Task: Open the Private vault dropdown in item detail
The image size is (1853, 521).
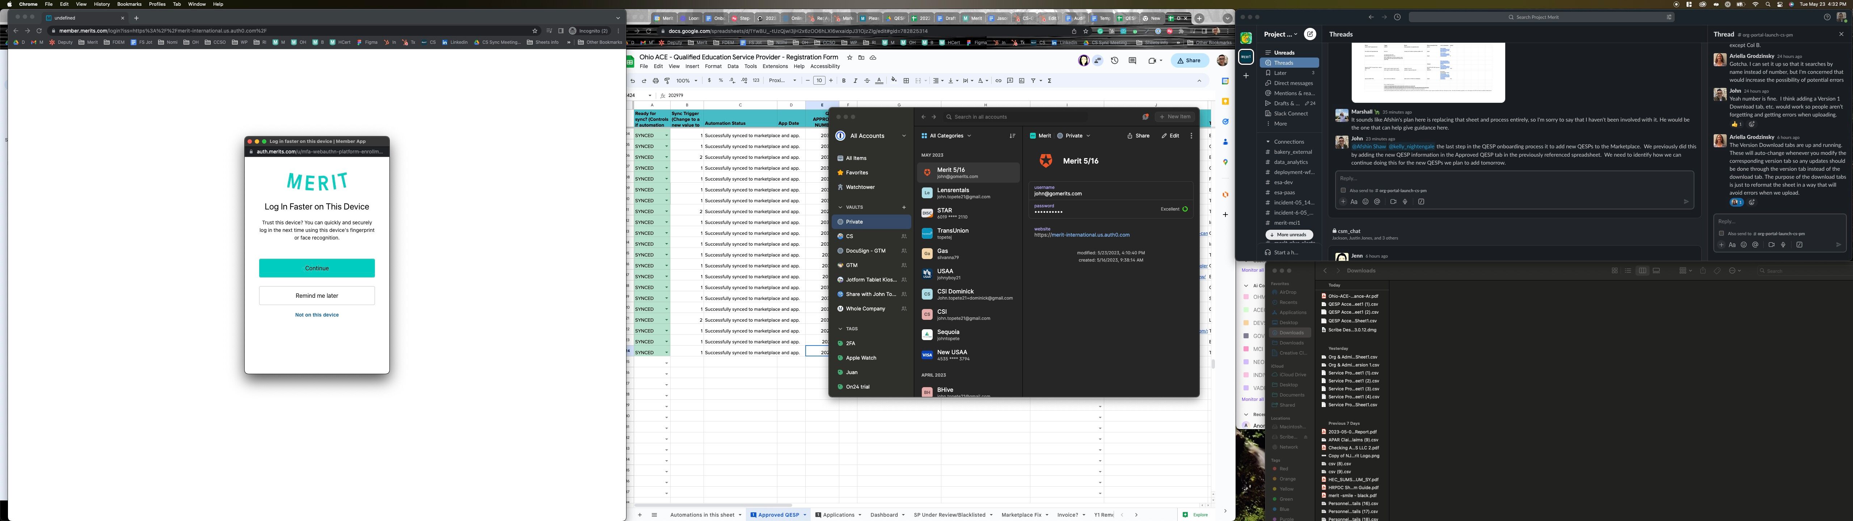Action: (x=1073, y=136)
